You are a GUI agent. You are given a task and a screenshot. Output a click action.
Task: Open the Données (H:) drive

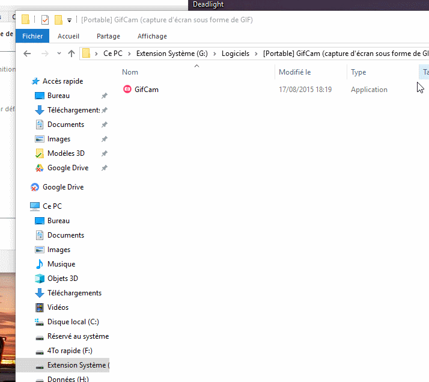click(68, 379)
